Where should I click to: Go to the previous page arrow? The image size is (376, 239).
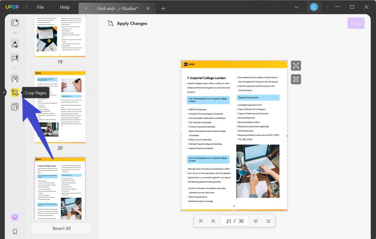[x=213, y=221]
